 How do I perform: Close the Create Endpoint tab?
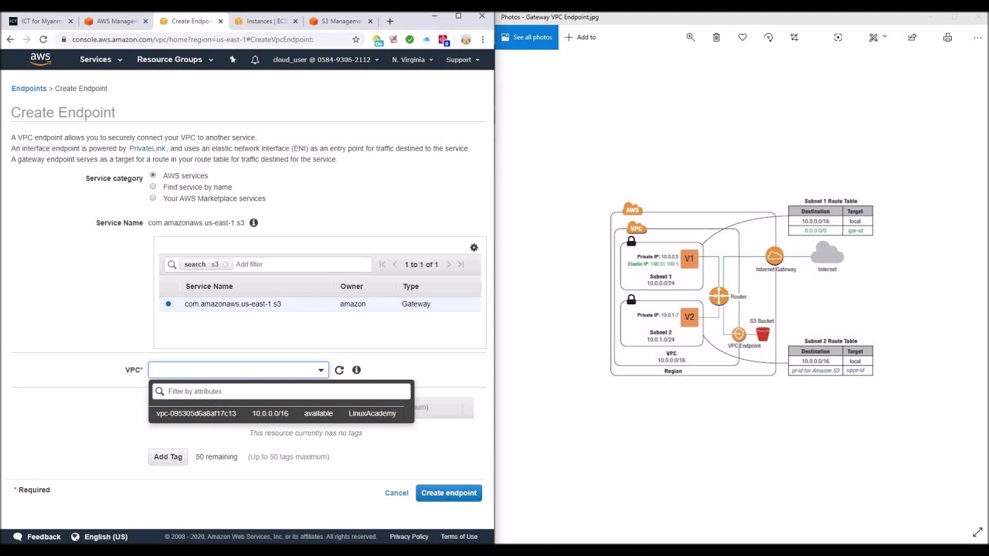click(220, 21)
